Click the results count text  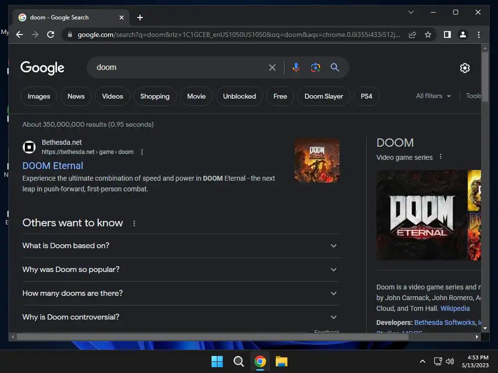(x=88, y=124)
